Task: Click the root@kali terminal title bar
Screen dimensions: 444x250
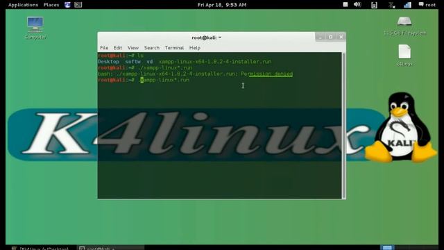Action: pos(206,37)
